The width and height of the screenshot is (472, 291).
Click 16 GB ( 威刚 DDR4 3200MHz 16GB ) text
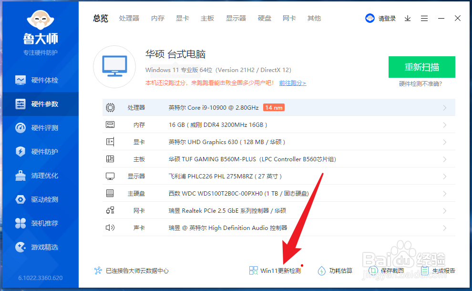pos(218,125)
